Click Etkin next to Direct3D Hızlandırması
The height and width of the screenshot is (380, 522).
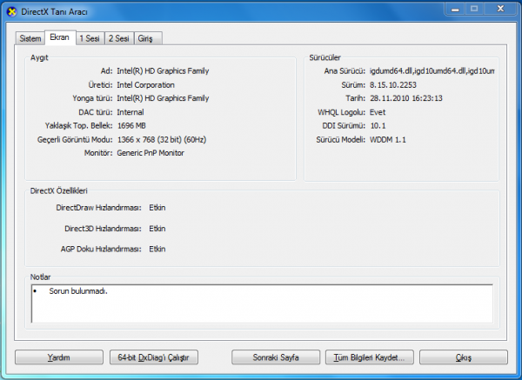tap(157, 229)
